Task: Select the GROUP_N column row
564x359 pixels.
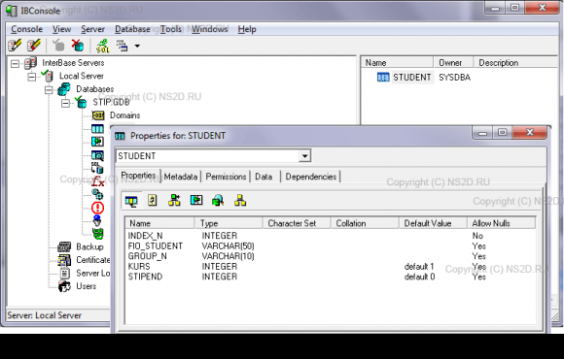Action: coord(331,256)
